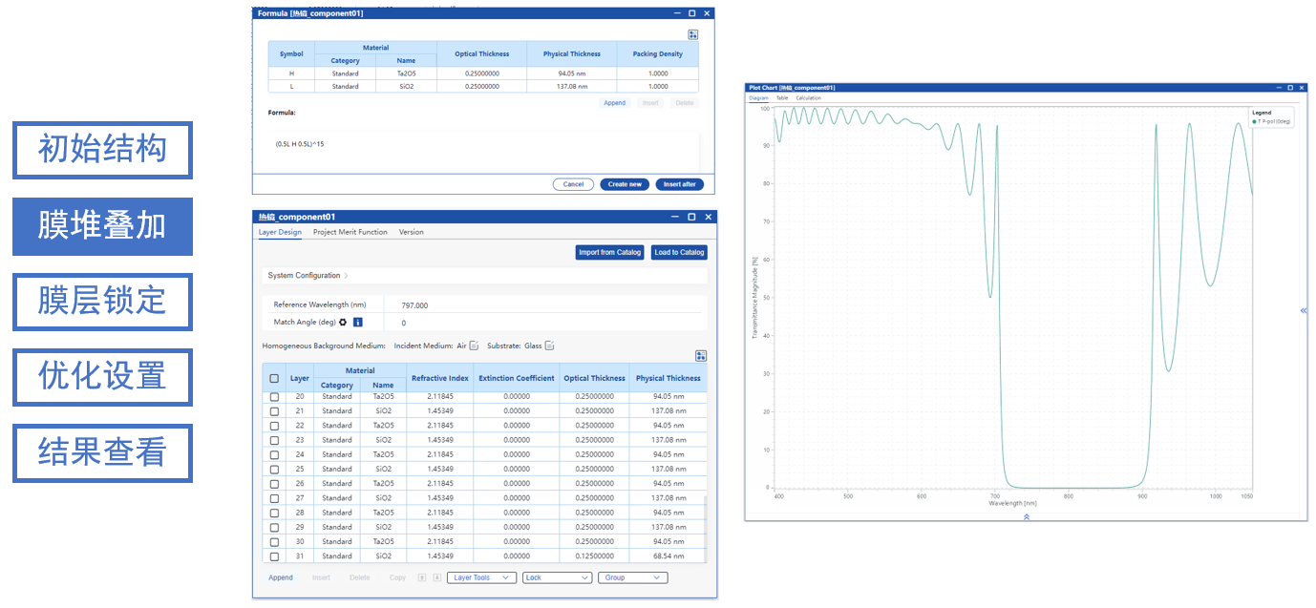
Task: Click the blue info icon beside Match Angle
Action: click(358, 323)
